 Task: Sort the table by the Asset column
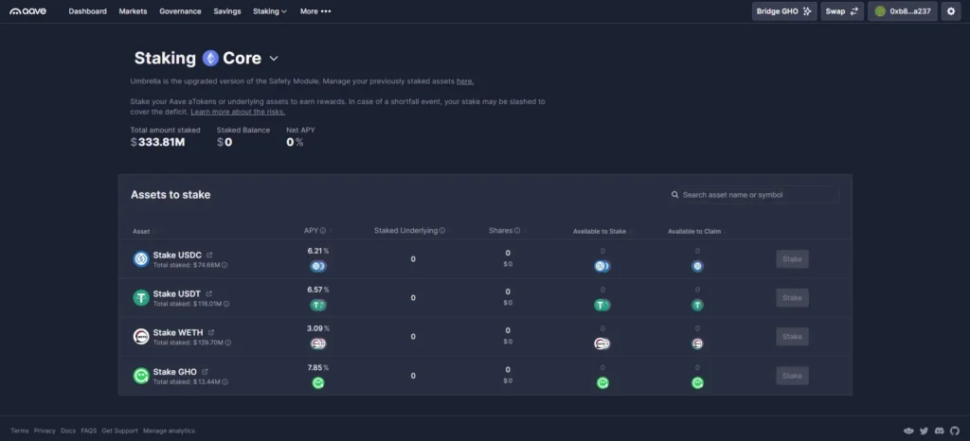click(142, 232)
